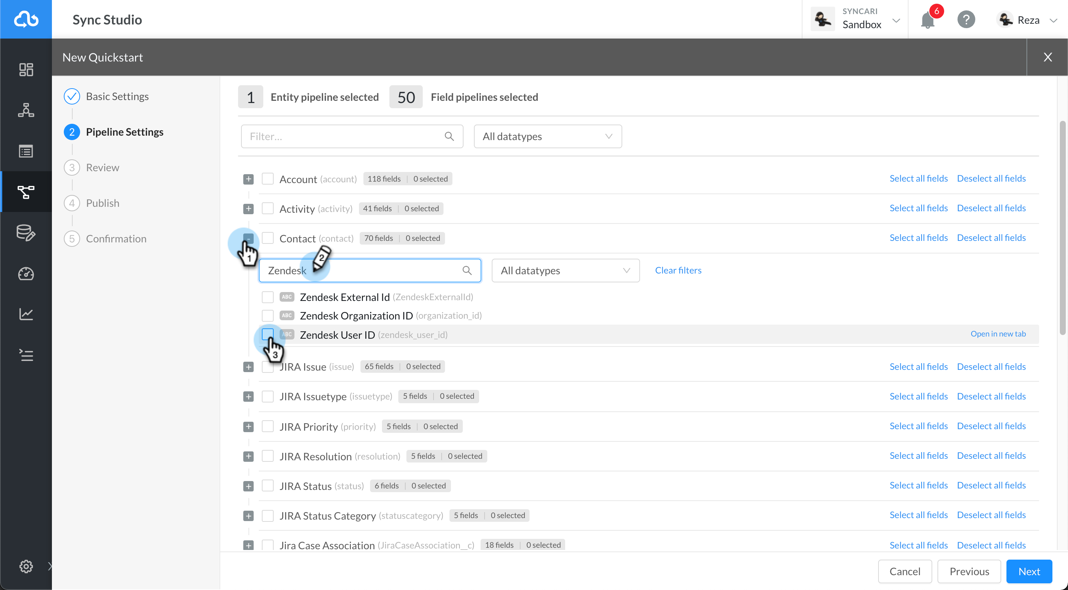Go to the Basic Settings step

click(x=117, y=96)
